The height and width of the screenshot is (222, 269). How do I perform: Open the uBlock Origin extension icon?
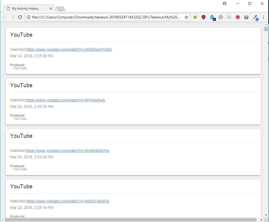tap(204, 17)
